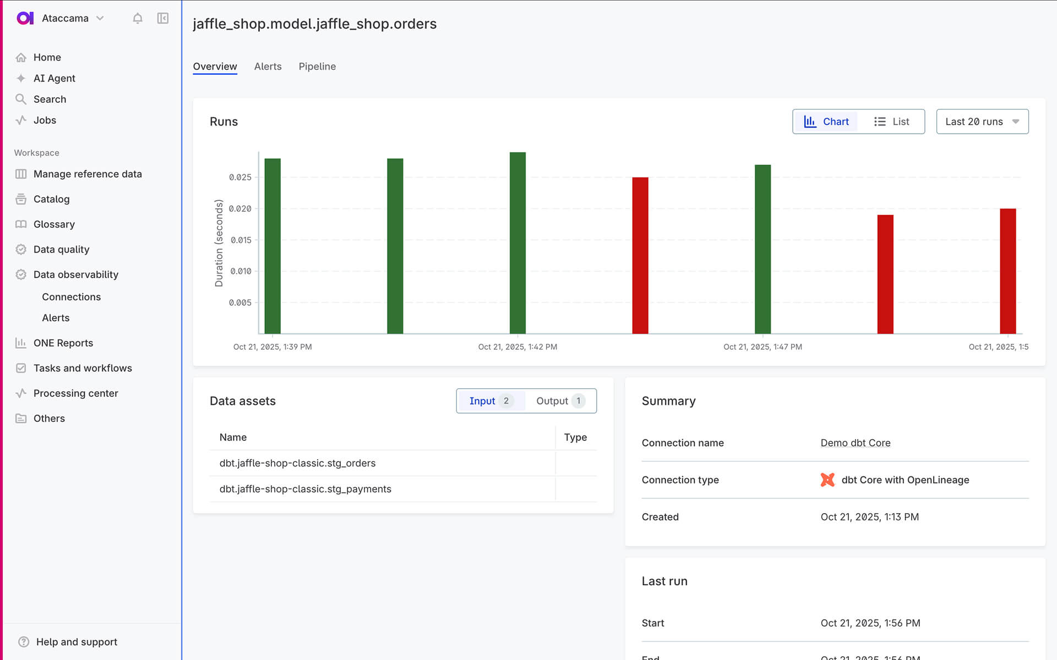
Task: Open the Catalog icon in the sidebar
Action: pos(21,199)
